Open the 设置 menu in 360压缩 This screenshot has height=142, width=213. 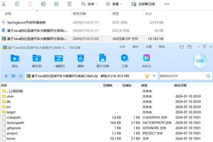coord(149,47)
